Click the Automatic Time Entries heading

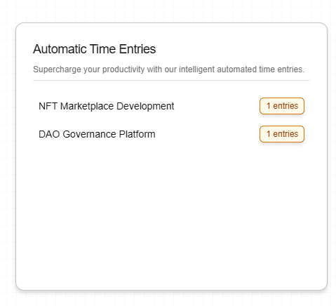94,49
